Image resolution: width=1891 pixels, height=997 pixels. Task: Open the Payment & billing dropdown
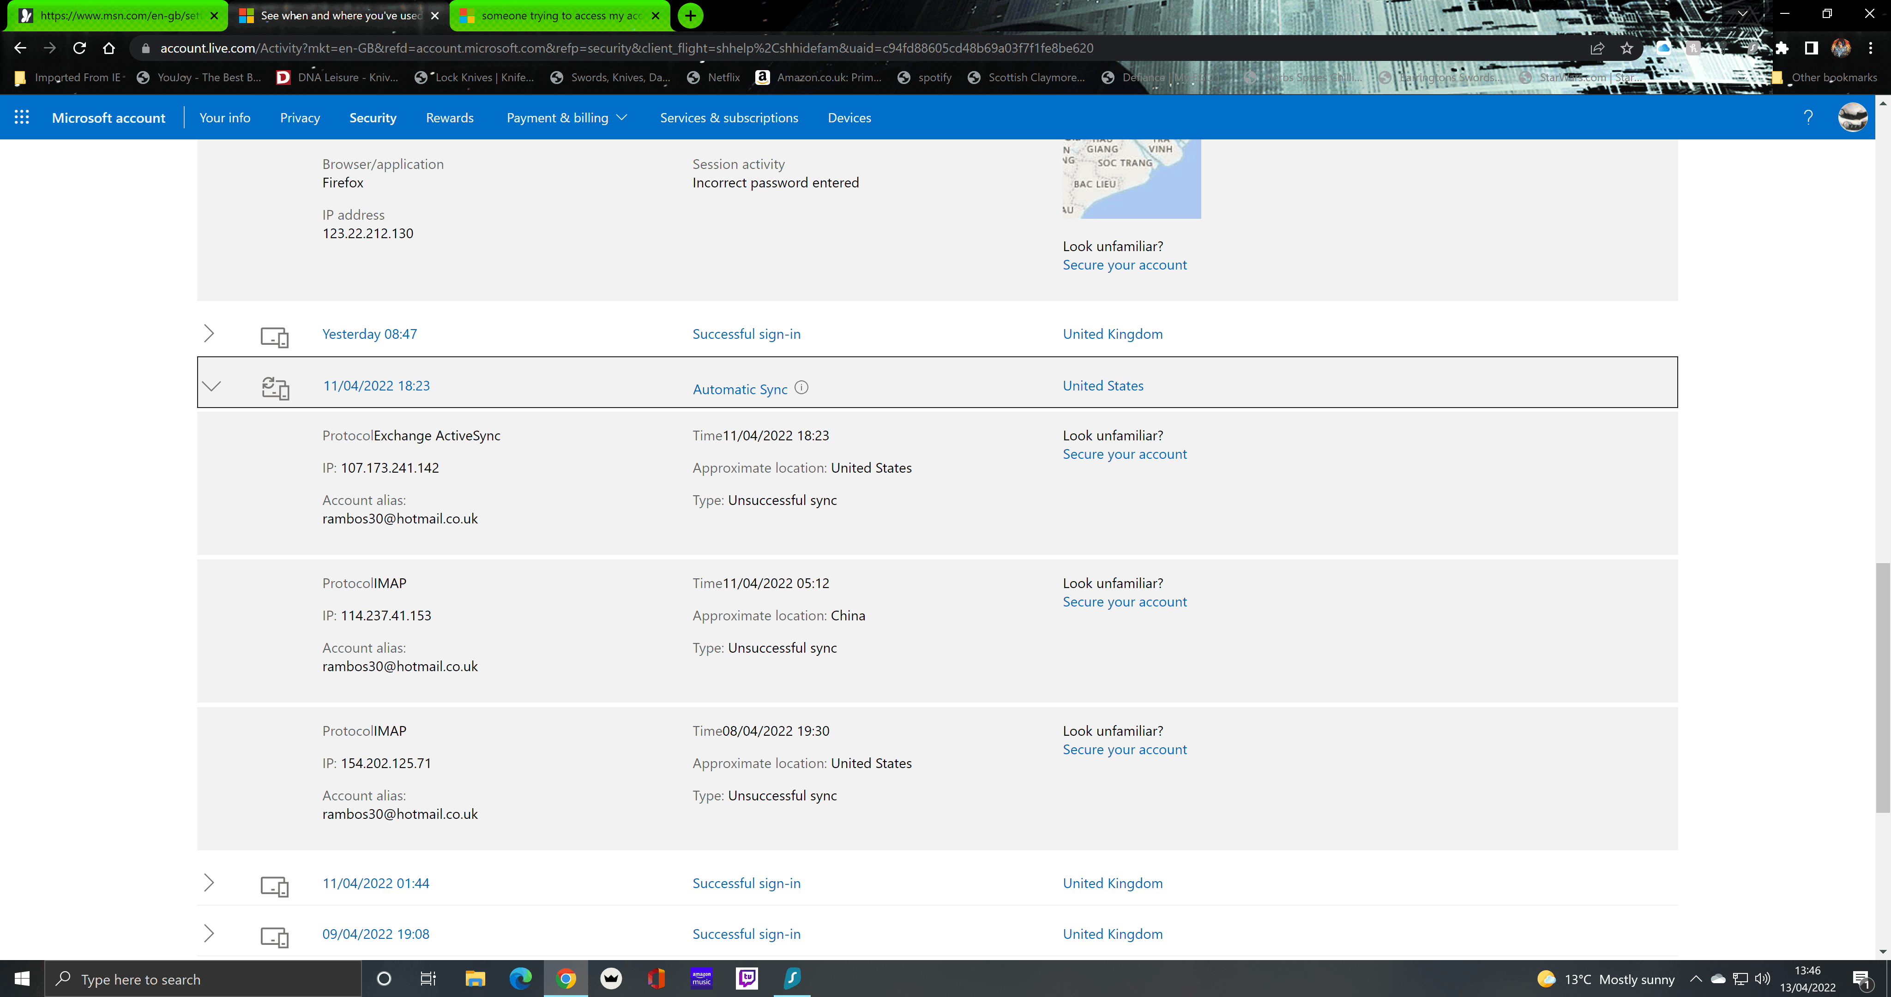point(567,117)
